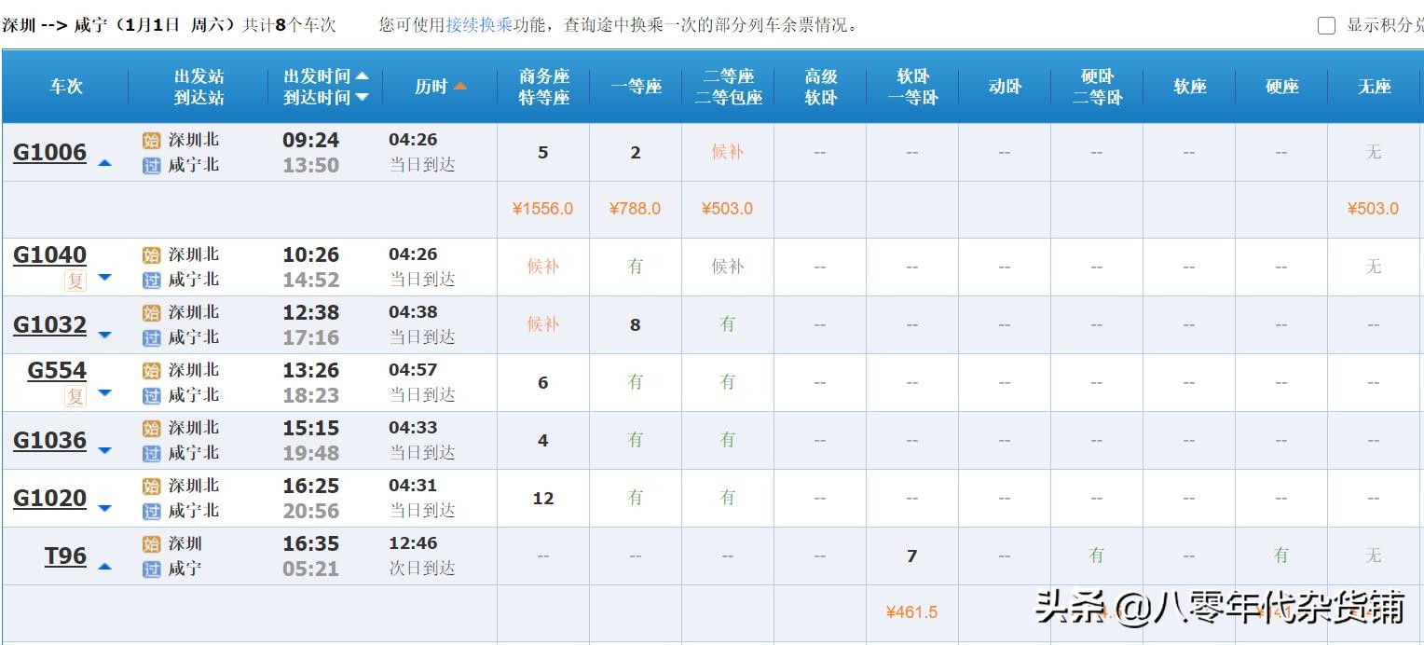The image size is (1424, 645).
Task: Click 有 for G1040 first-class seat
Action: [635, 267]
